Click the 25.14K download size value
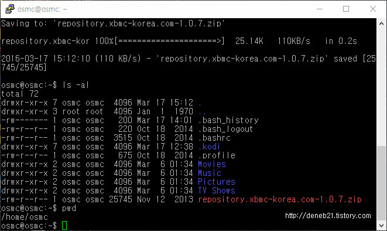 [249, 41]
